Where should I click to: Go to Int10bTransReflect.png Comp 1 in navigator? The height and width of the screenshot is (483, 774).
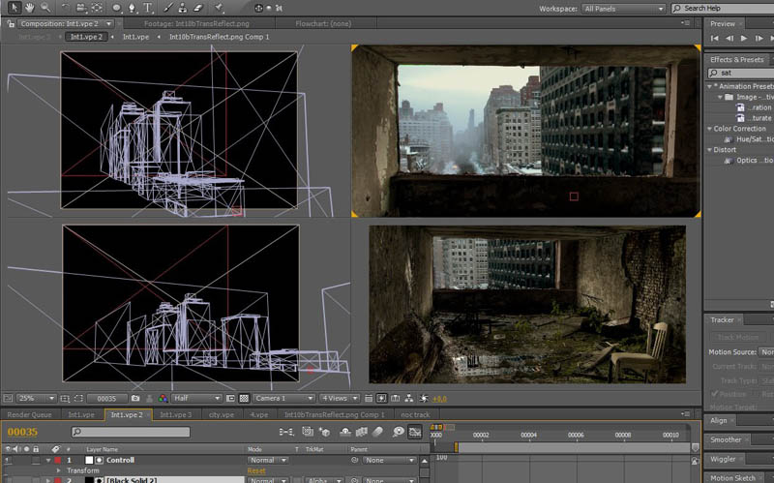tap(220, 37)
